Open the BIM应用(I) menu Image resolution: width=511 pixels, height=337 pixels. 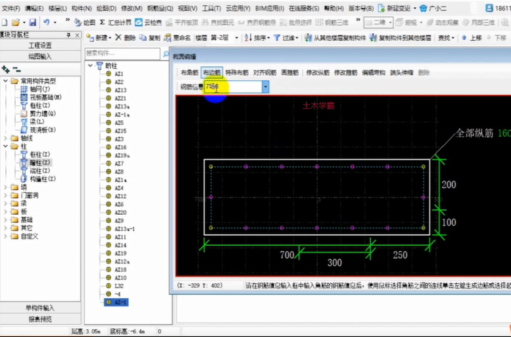(270, 9)
